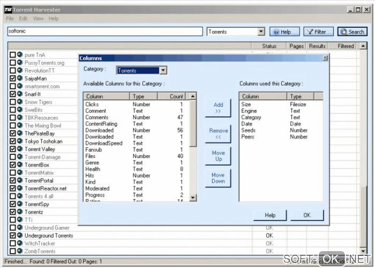Click the globe icon beside TBKResources
Screen dimensions: 375x268
(20, 118)
